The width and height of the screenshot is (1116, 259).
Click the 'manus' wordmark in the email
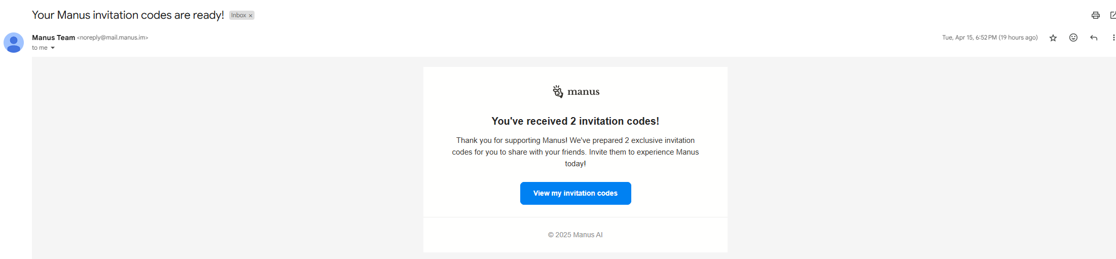(584, 92)
